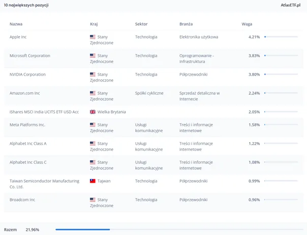Click the US flag in Meta Platforms row
307x235 pixels.
click(x=93, y=125)
